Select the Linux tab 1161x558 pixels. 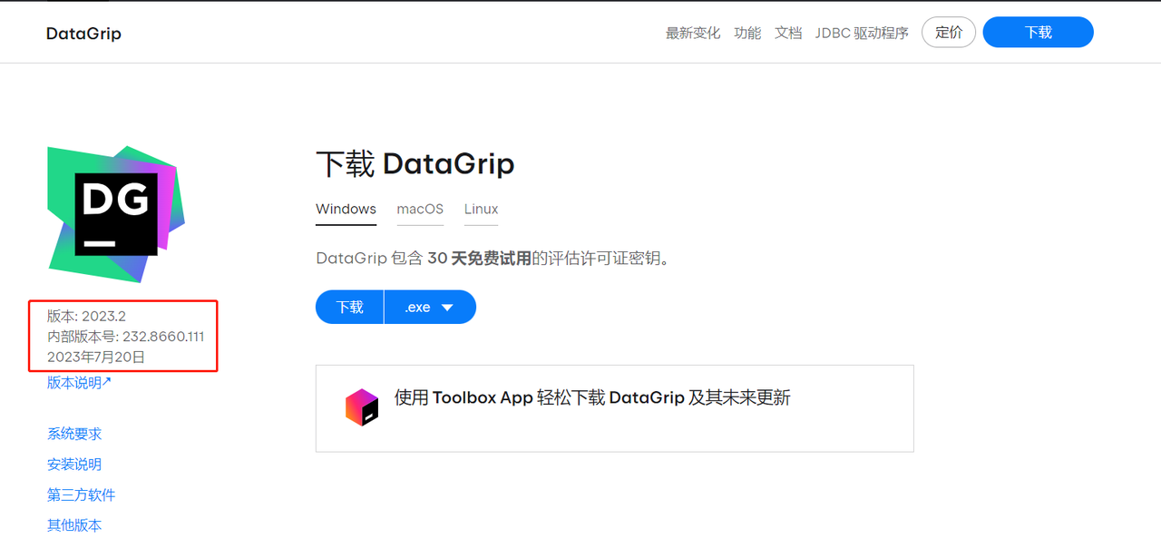coord(481,209)
